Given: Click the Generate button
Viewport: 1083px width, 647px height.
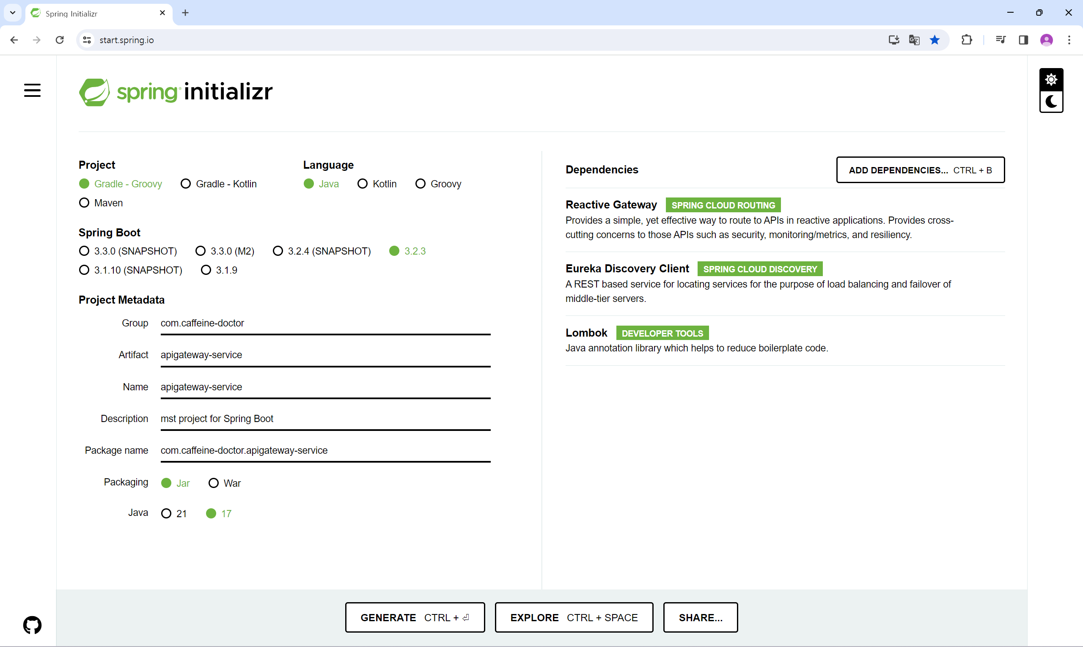Looking at the screenshot, I should coord(415,617).
